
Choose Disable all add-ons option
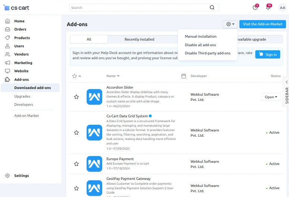click(200, 45)
